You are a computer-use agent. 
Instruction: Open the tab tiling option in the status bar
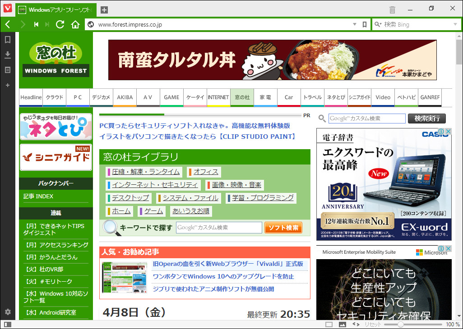click(329, 324)
